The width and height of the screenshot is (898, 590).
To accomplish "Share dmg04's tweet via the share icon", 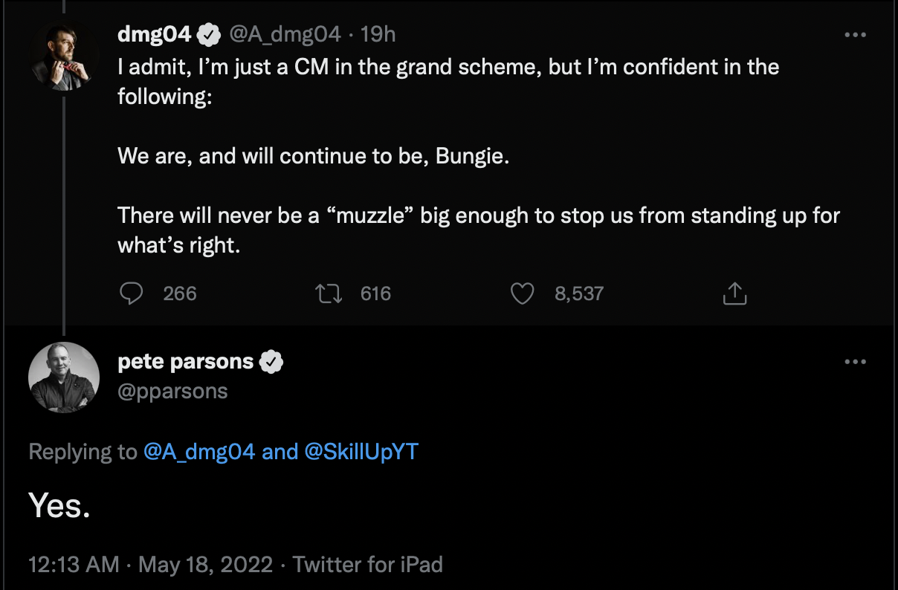I will [x=734, y=294].
